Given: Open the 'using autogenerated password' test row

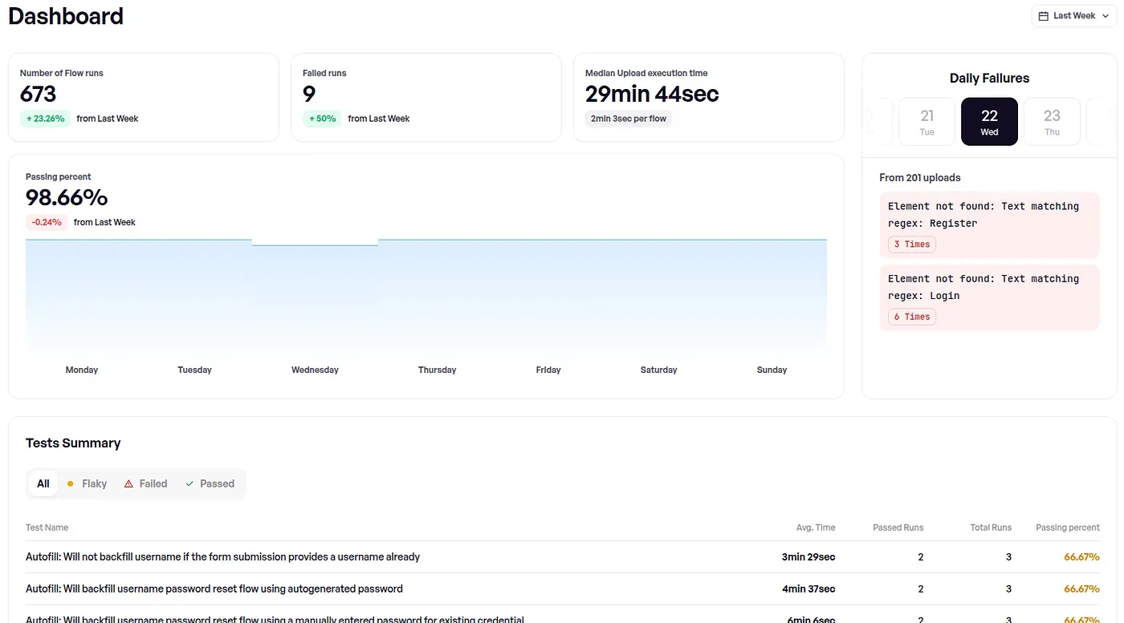Looking at the screenshot, I should point(214,589).
